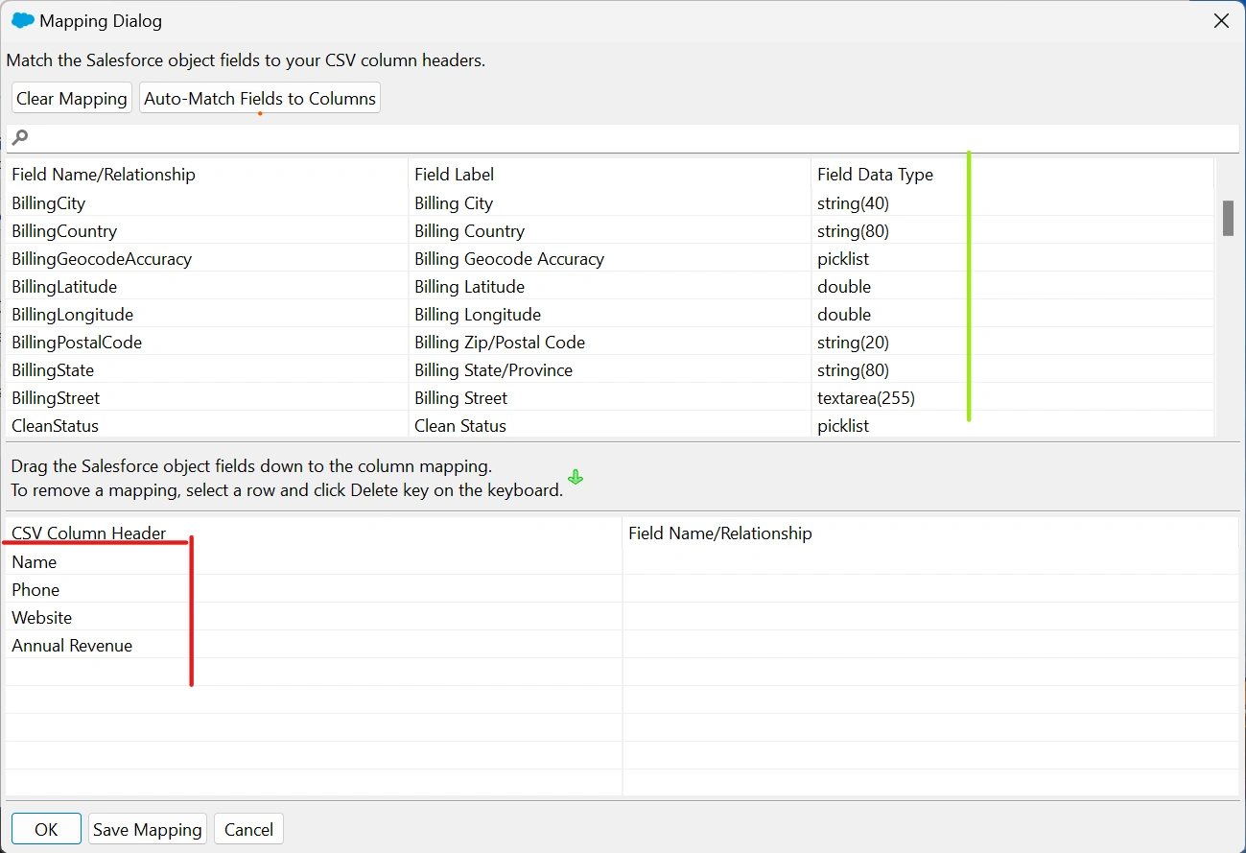This screenshot has height=853, width=1246.
Task: Confirm mapping with the OK button
Action: click(46, 829)
